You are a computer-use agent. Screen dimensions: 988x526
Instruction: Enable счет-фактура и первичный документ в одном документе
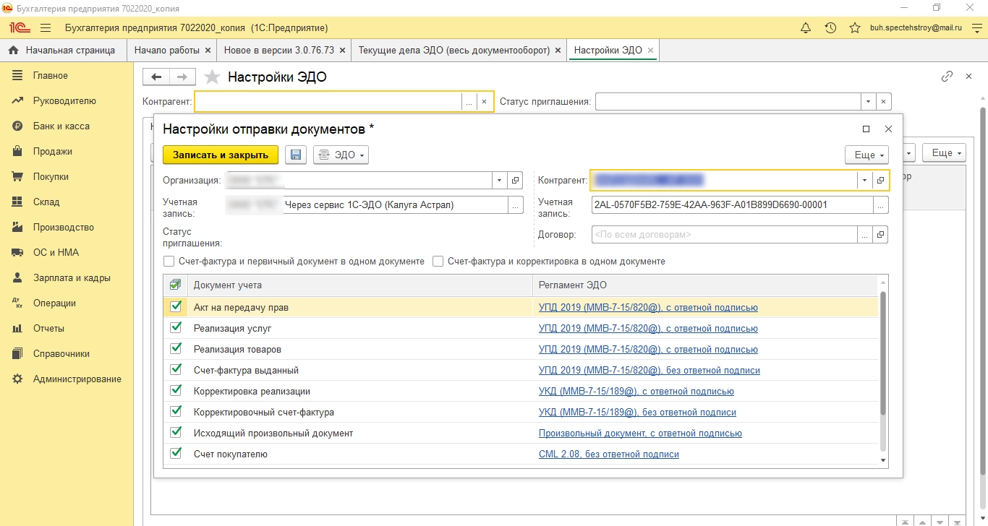169,262
